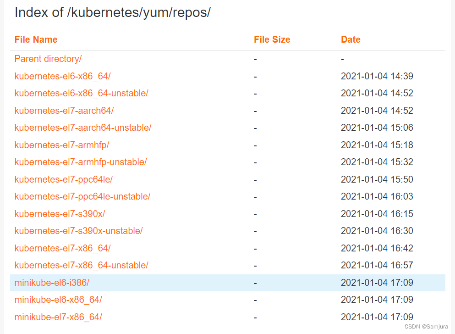Screen dimensions: 455x334
Task: Open the minikube-el7-x86_64 folder
Action: 59,317
